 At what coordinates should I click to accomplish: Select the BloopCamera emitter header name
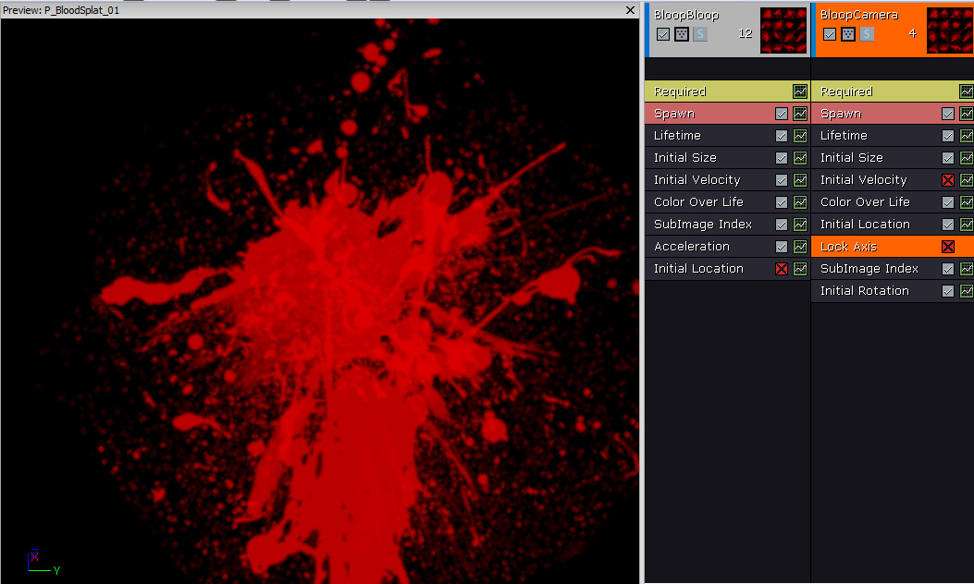[x=859, y=15]
